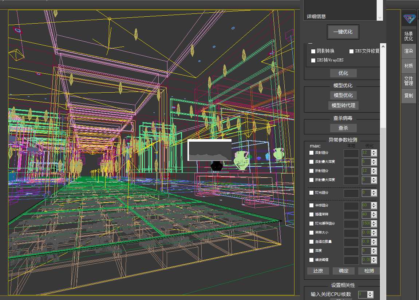Toggle the 反射细分 checkbox
The height and width of the screenshot is (300, 419).
coord(311,153)
